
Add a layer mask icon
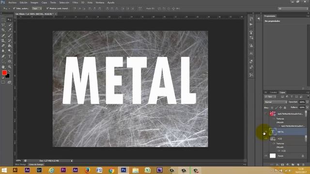pyautogui.click(x=282, y=164)
